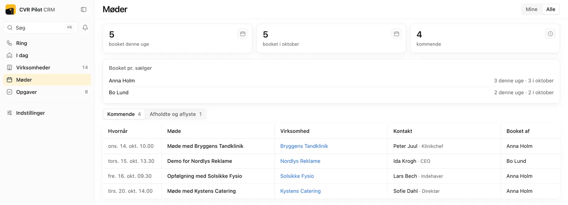Open Indstillinger in the sidebar
Screen dimensions: 568x205
47,113
